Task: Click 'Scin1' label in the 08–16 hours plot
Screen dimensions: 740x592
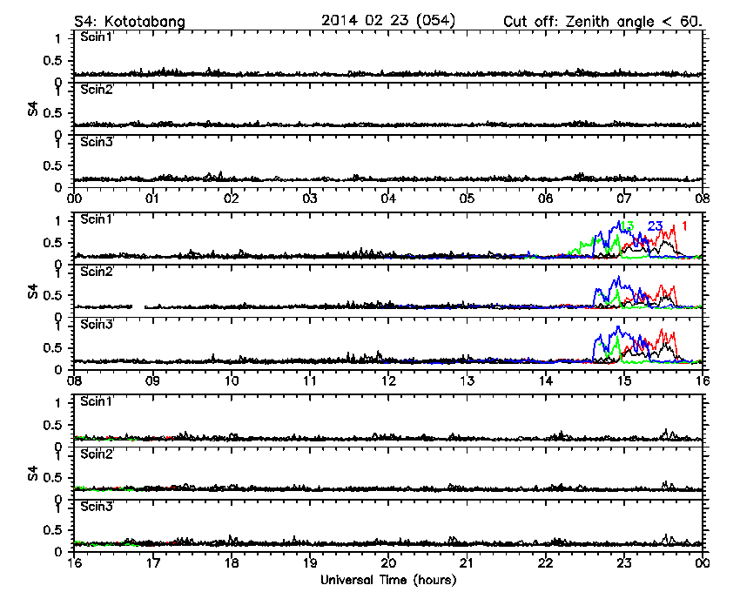Action: (x=97, y=219)
